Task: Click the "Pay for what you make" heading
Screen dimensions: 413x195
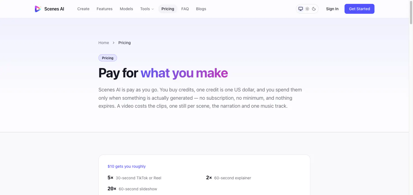Action: coord(163,73)
